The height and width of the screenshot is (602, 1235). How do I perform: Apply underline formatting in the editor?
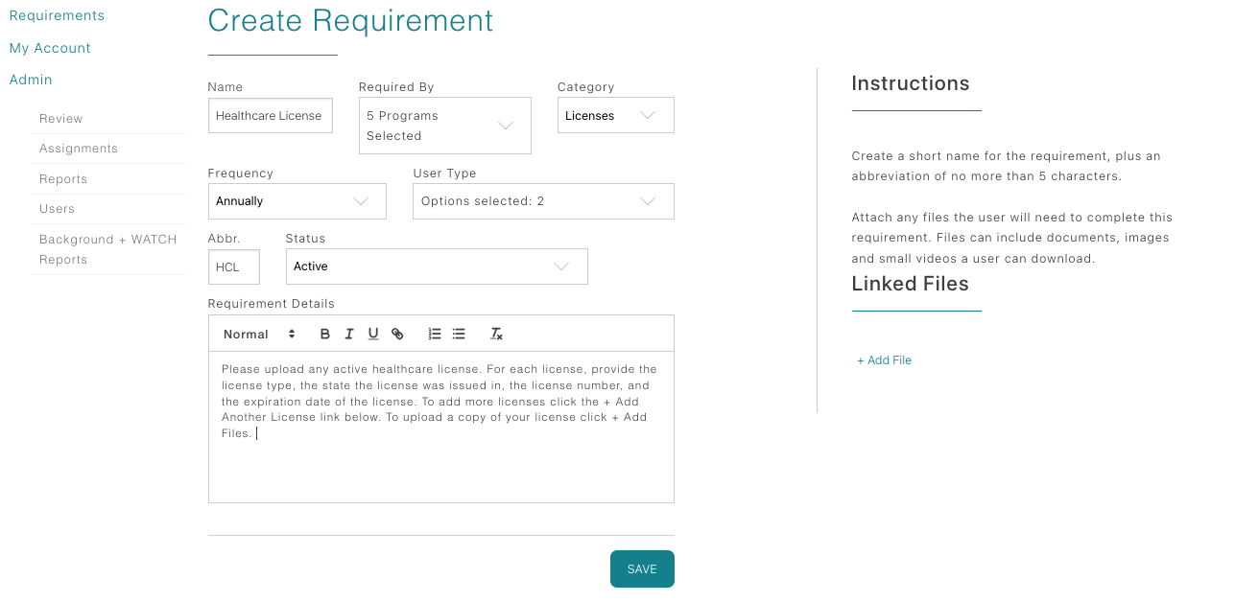(372, 334)
